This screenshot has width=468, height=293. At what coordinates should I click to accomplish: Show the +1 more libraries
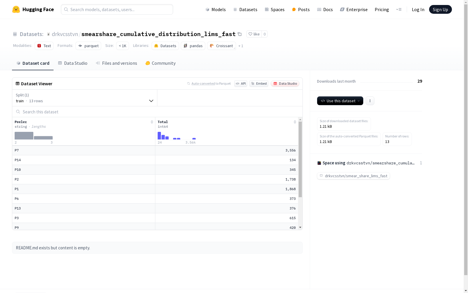pyautogui.click(x=241, y=46)
